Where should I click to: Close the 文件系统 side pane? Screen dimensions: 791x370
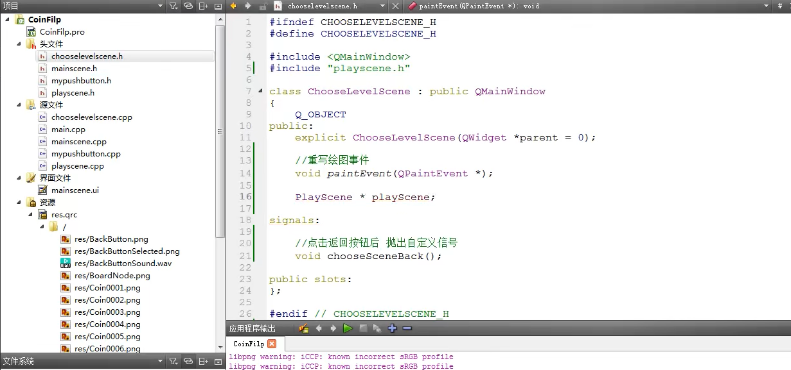point(218,362)
